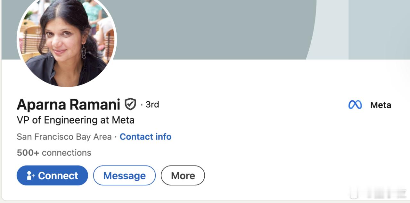The width and height of the screenshot is (410, 203).
Task: Click the add-person icon inside Connect button
Action: (31, 175)
